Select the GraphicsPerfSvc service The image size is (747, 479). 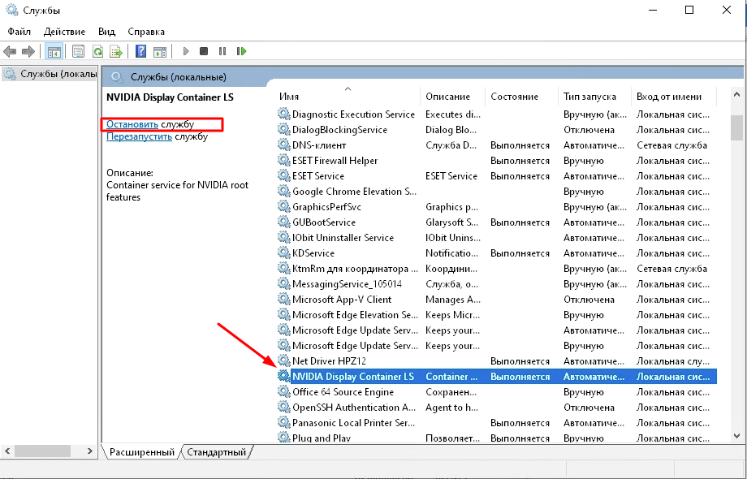tap(497, 207)
